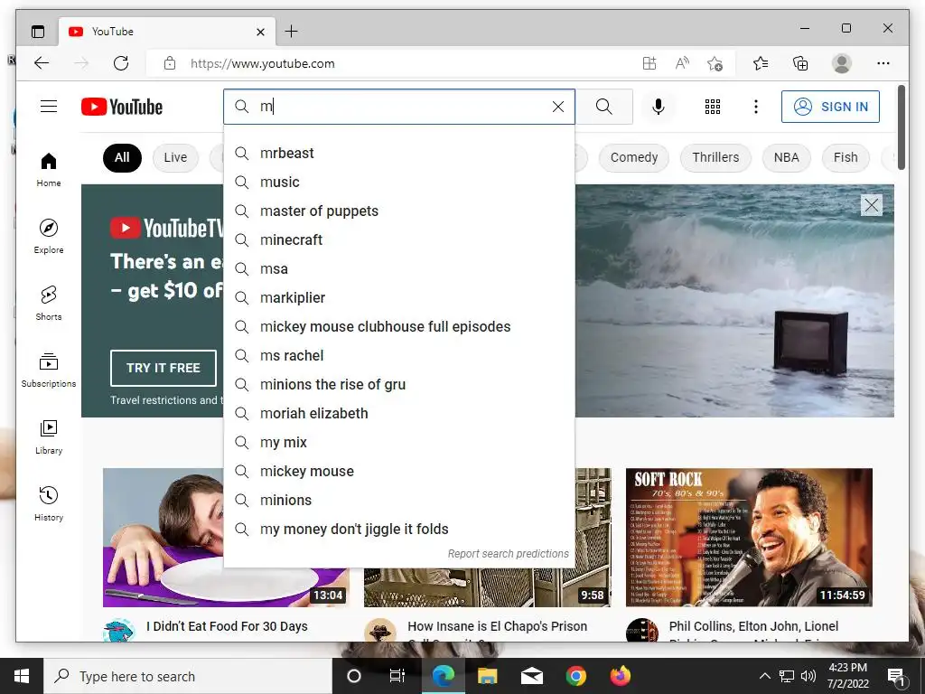
Task: View site information lock icon
Action: coord(170,63)
